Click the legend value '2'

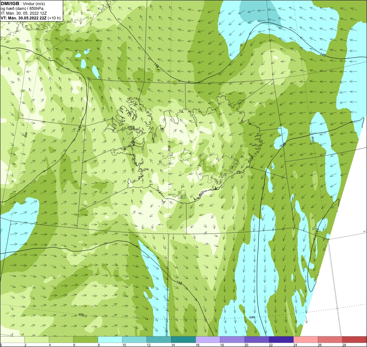[x=25, y=345]
